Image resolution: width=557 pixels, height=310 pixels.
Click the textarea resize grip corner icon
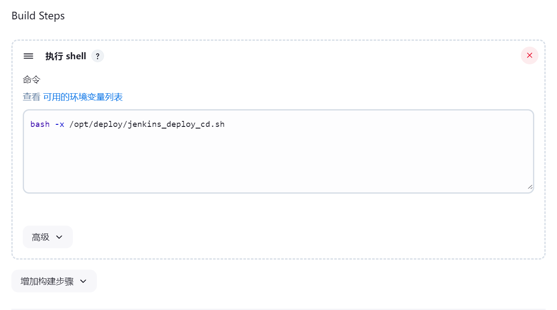point(530,187)
